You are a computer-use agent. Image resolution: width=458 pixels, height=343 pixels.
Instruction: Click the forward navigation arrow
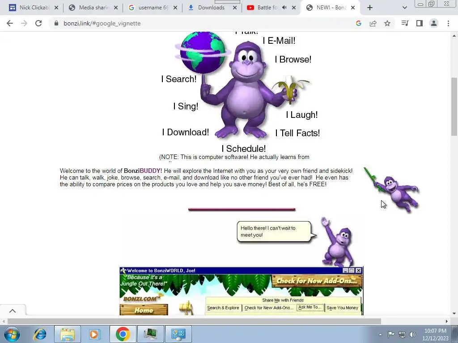click(x=24, y=23)
